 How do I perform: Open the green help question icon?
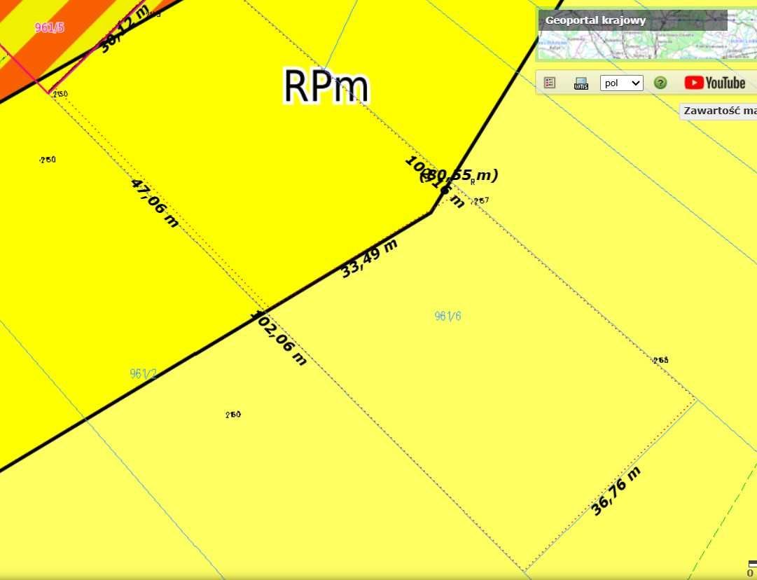[x=660, y=83]
